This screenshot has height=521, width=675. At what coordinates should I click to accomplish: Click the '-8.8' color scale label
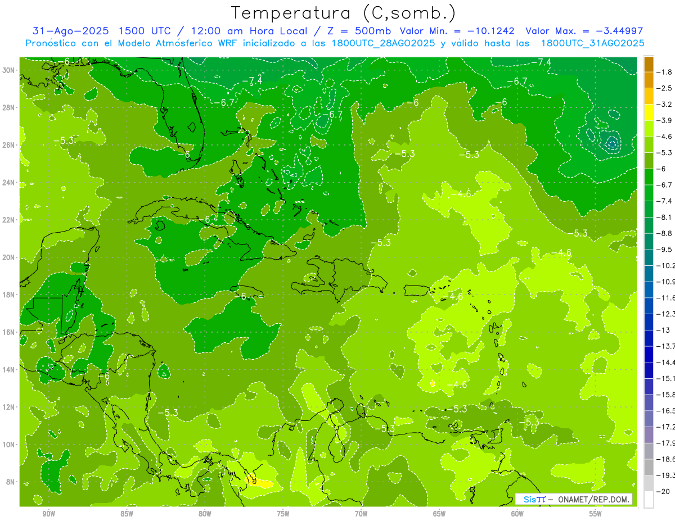(665, 233)
